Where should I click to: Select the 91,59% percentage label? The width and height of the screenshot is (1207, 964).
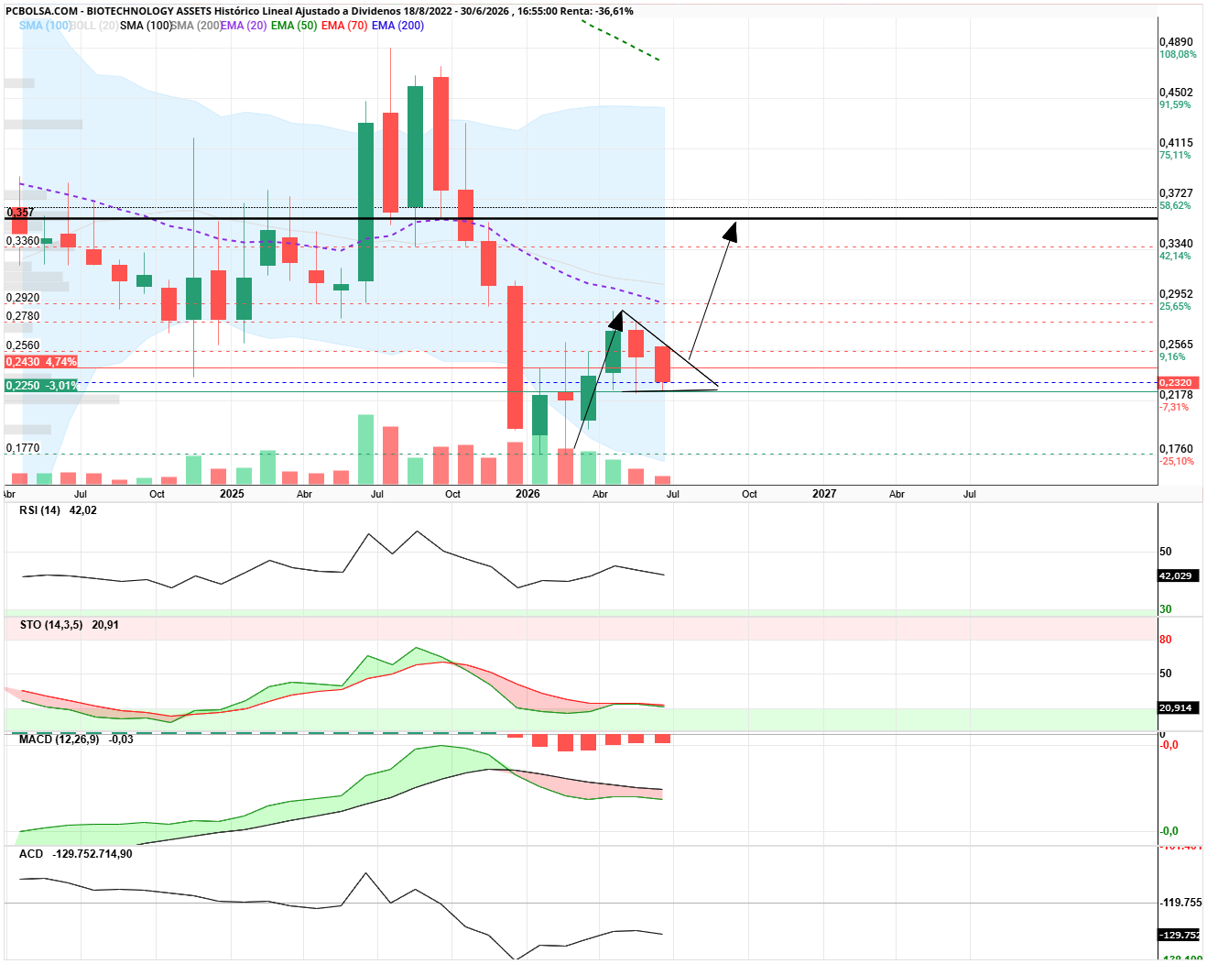[x=1175, y=104]
